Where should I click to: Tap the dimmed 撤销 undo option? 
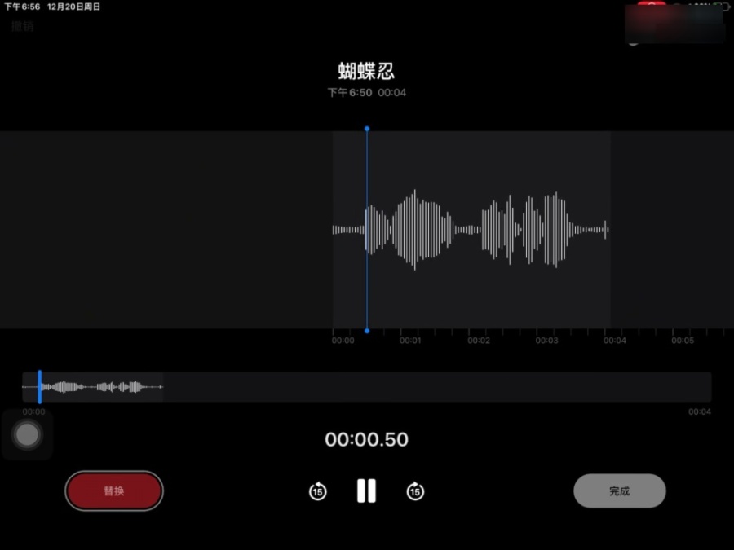(x=22, y=26)
